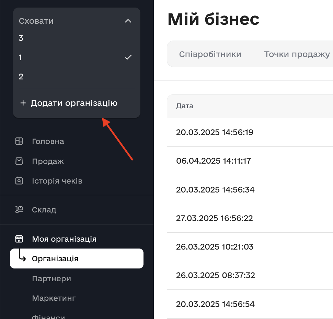Click Додати організацію button
The height and width of the screenshot is (319, 333).
74,103
